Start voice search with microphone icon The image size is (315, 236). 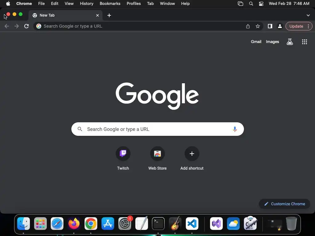(235, 129)
